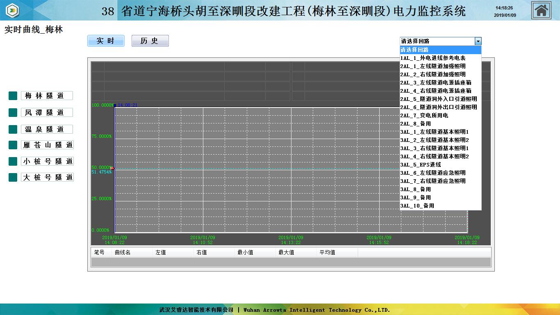Click teal square beside 雁苍山隧道
This screenshot has width=560, height=315.
13,145
